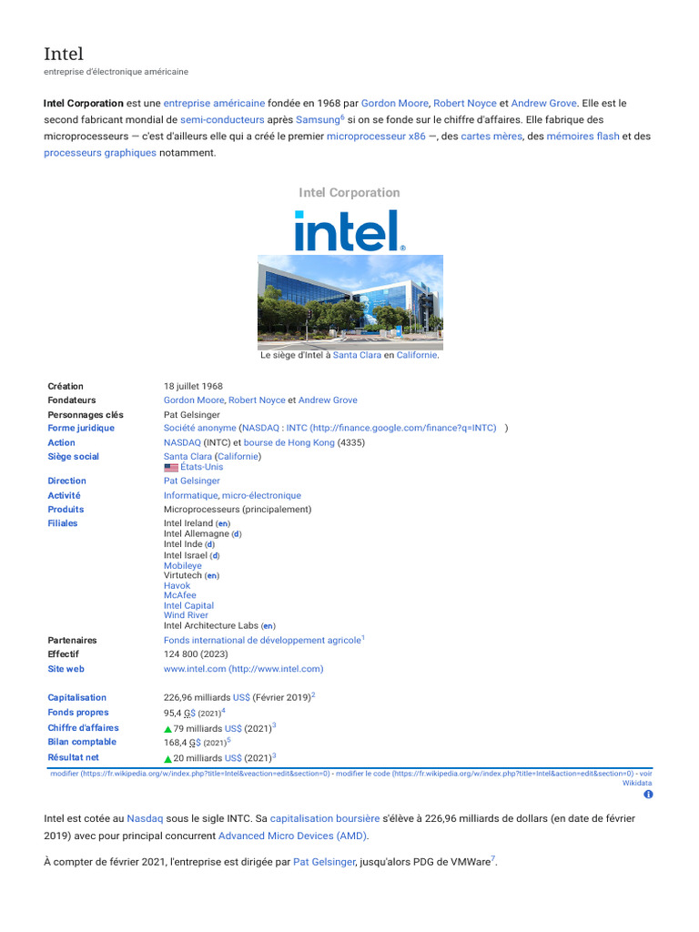This screenshot has height=932, width=699.
Task: Click the Site web label link
Action: [x=66, y=669]
